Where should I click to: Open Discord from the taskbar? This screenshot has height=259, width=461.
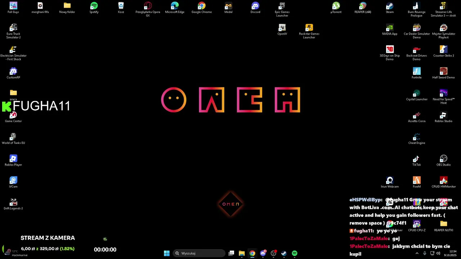(263, 253)
